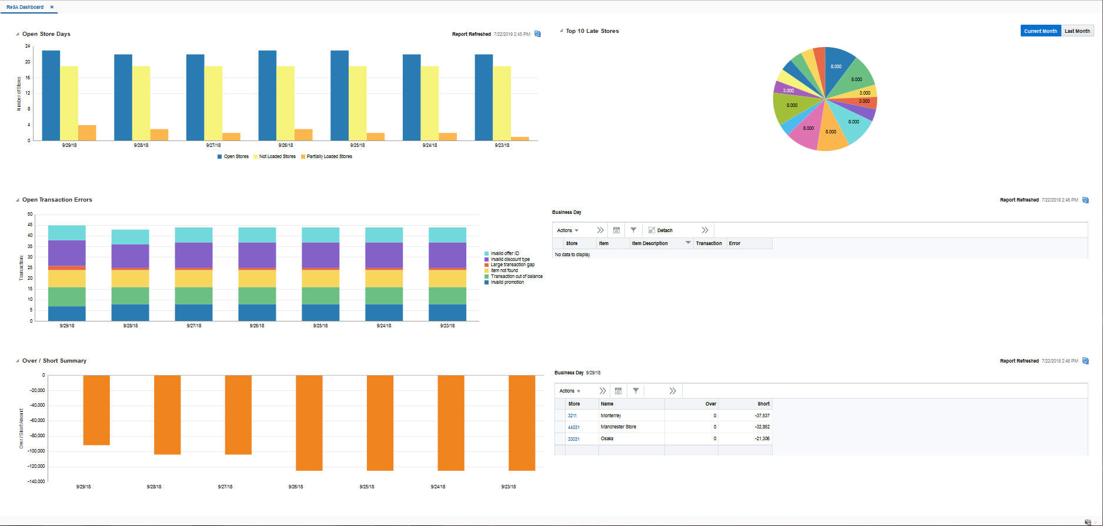Collapse the Open Transaction Errors section
Viewport: 1103px width, 526px height.
click(18, 200)
